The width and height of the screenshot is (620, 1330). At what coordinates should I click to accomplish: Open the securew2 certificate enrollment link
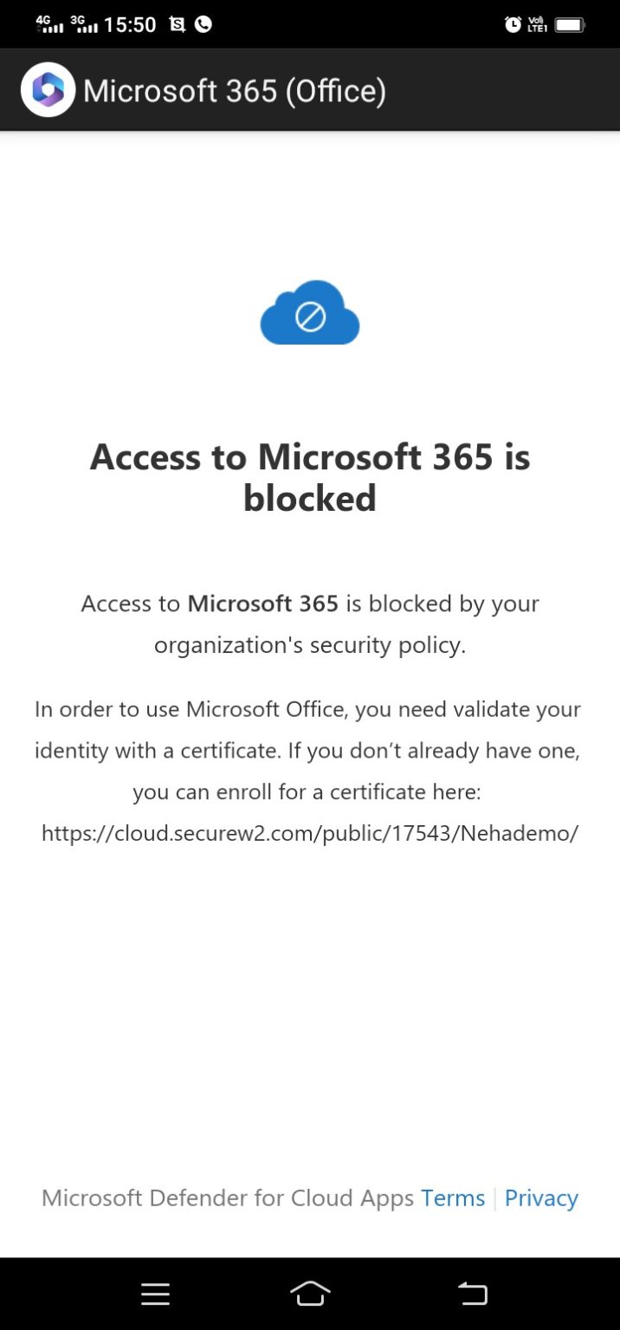point(309,833)
